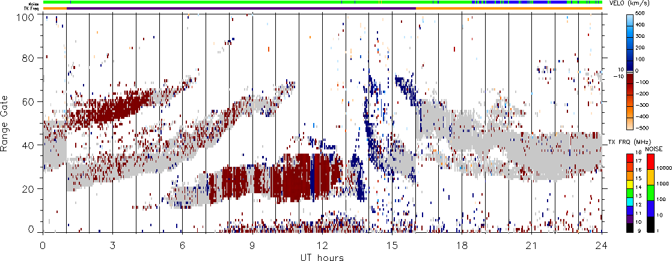672x261 pixels.
Task: Click the Range Gate tick label 60
Action: pyautogui.click(x=28, y=101)
